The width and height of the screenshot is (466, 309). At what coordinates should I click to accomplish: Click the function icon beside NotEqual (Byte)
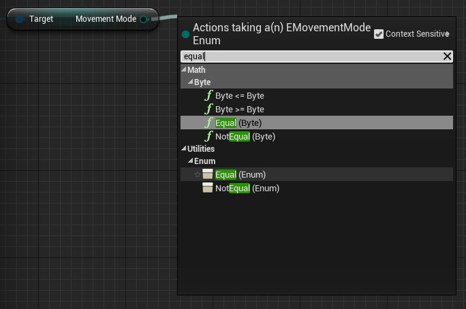click(208, 136)
